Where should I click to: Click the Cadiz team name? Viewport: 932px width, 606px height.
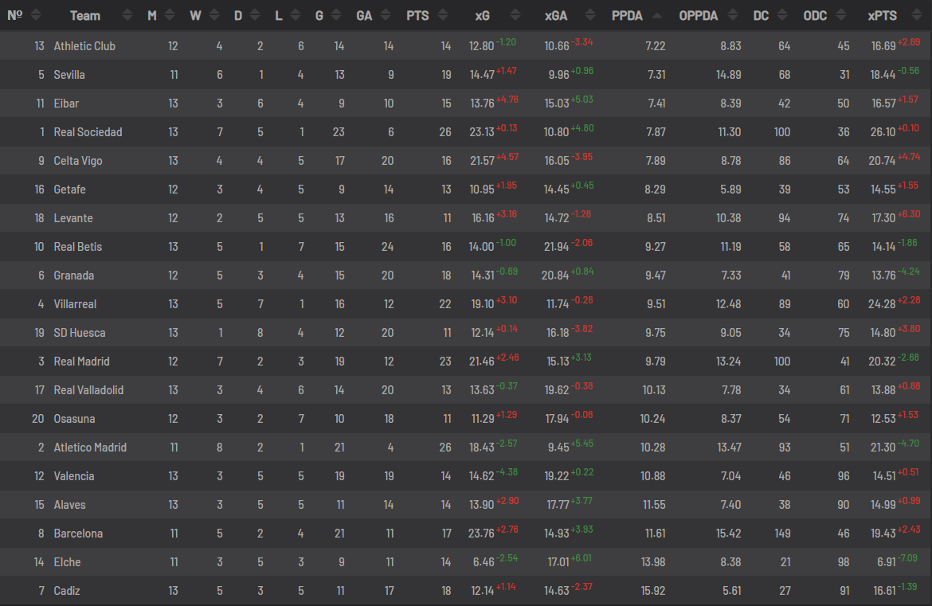coord(67,591)
